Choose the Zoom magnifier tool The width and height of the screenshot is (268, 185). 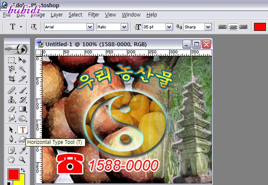point(22,160)
